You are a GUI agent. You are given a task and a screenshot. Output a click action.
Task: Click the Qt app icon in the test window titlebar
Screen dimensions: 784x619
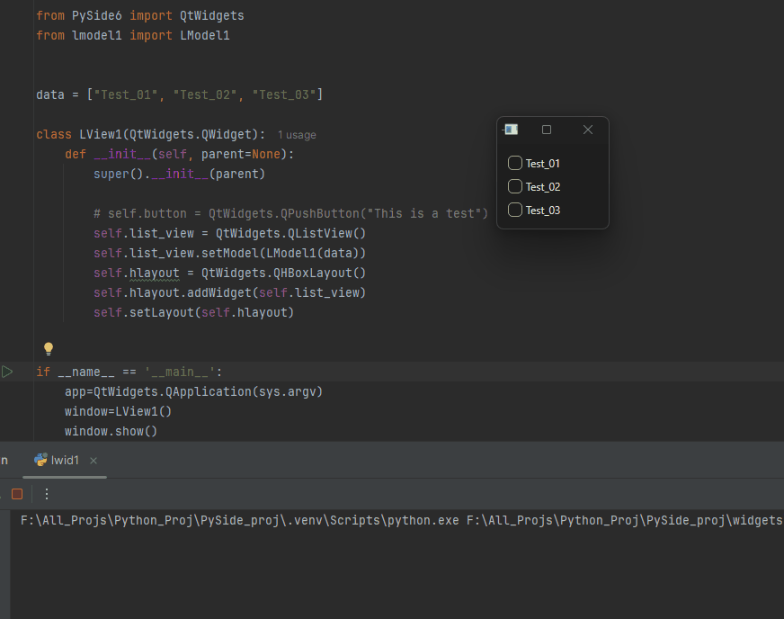[x=511, y=129]
